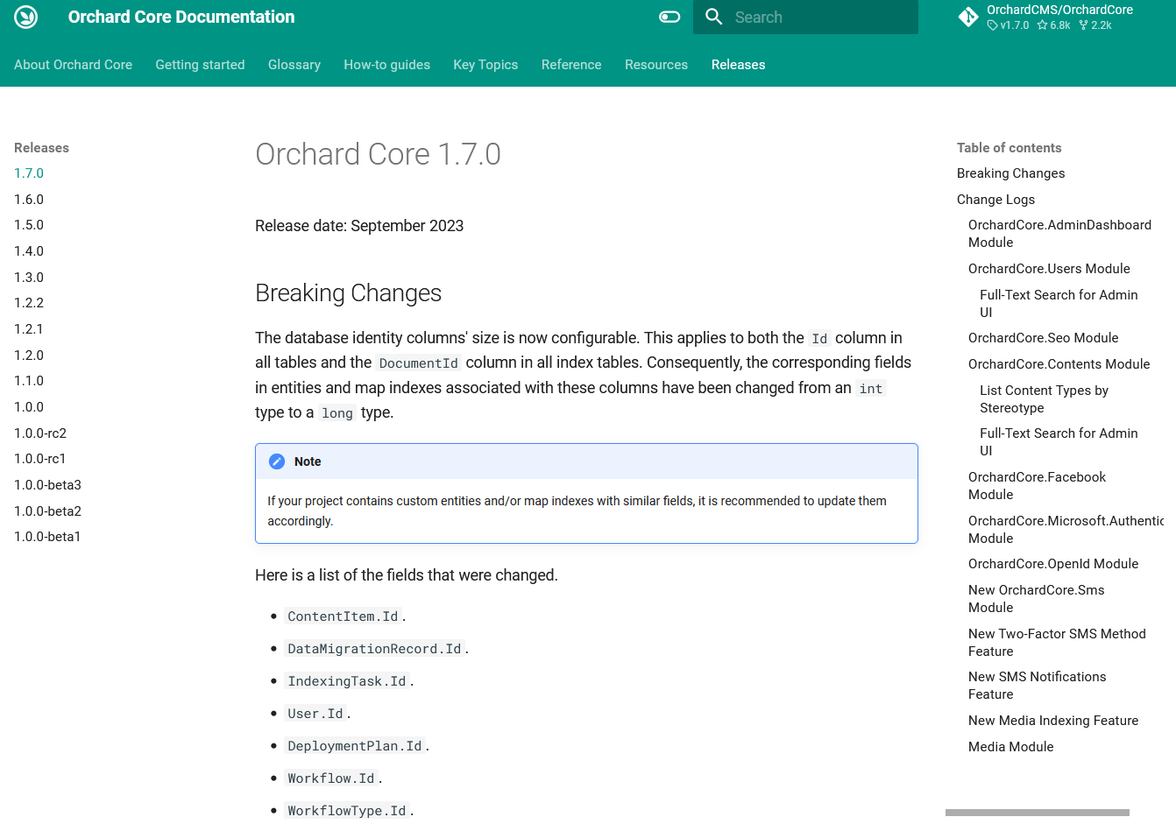
Task: Go to OrchardCore.Facebook Module section
Action: click(1037, 486)
